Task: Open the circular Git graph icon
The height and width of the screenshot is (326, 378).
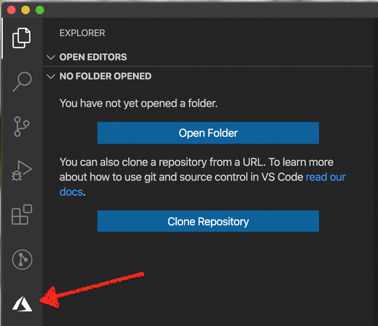Action: click(x=22, y=259)
